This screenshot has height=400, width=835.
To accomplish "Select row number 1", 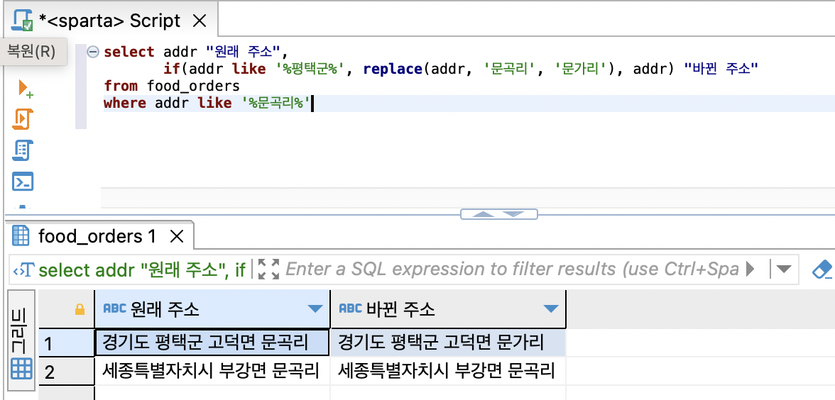I will click(67, 343).
